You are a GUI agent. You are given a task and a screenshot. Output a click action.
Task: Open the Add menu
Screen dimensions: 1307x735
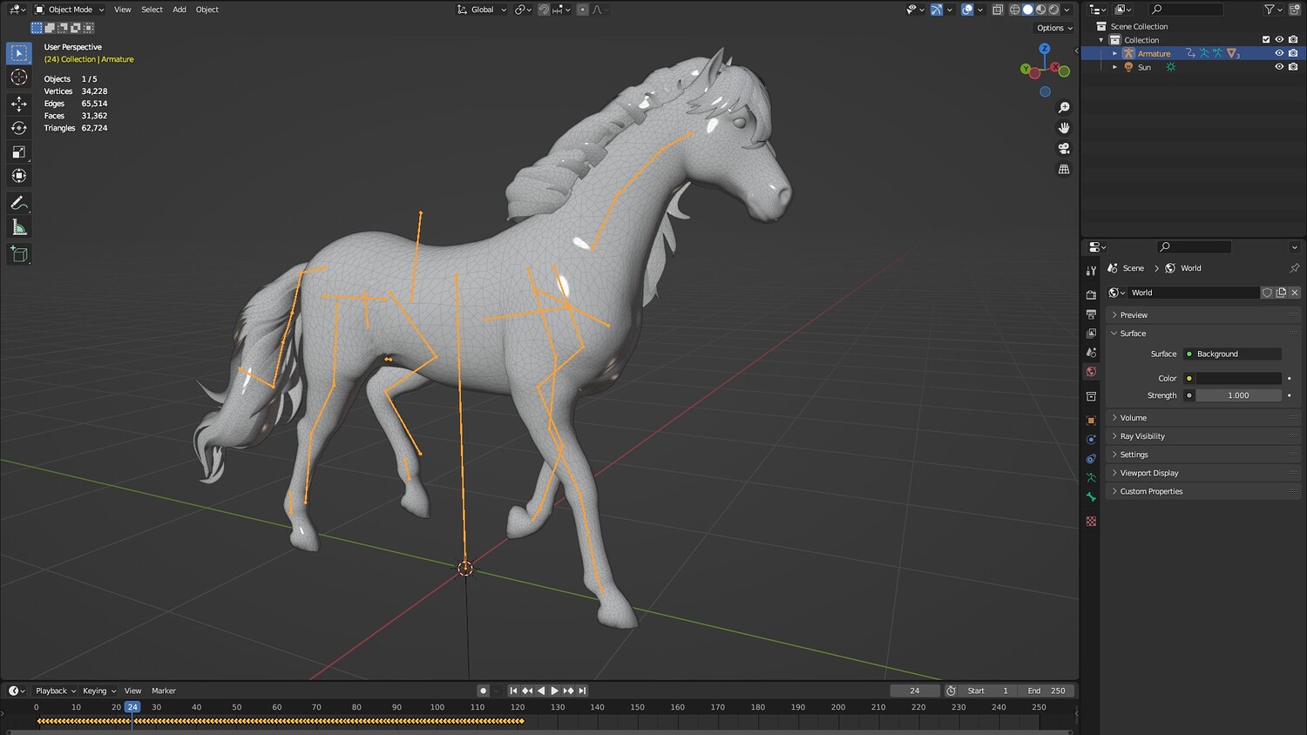(179, 10)
